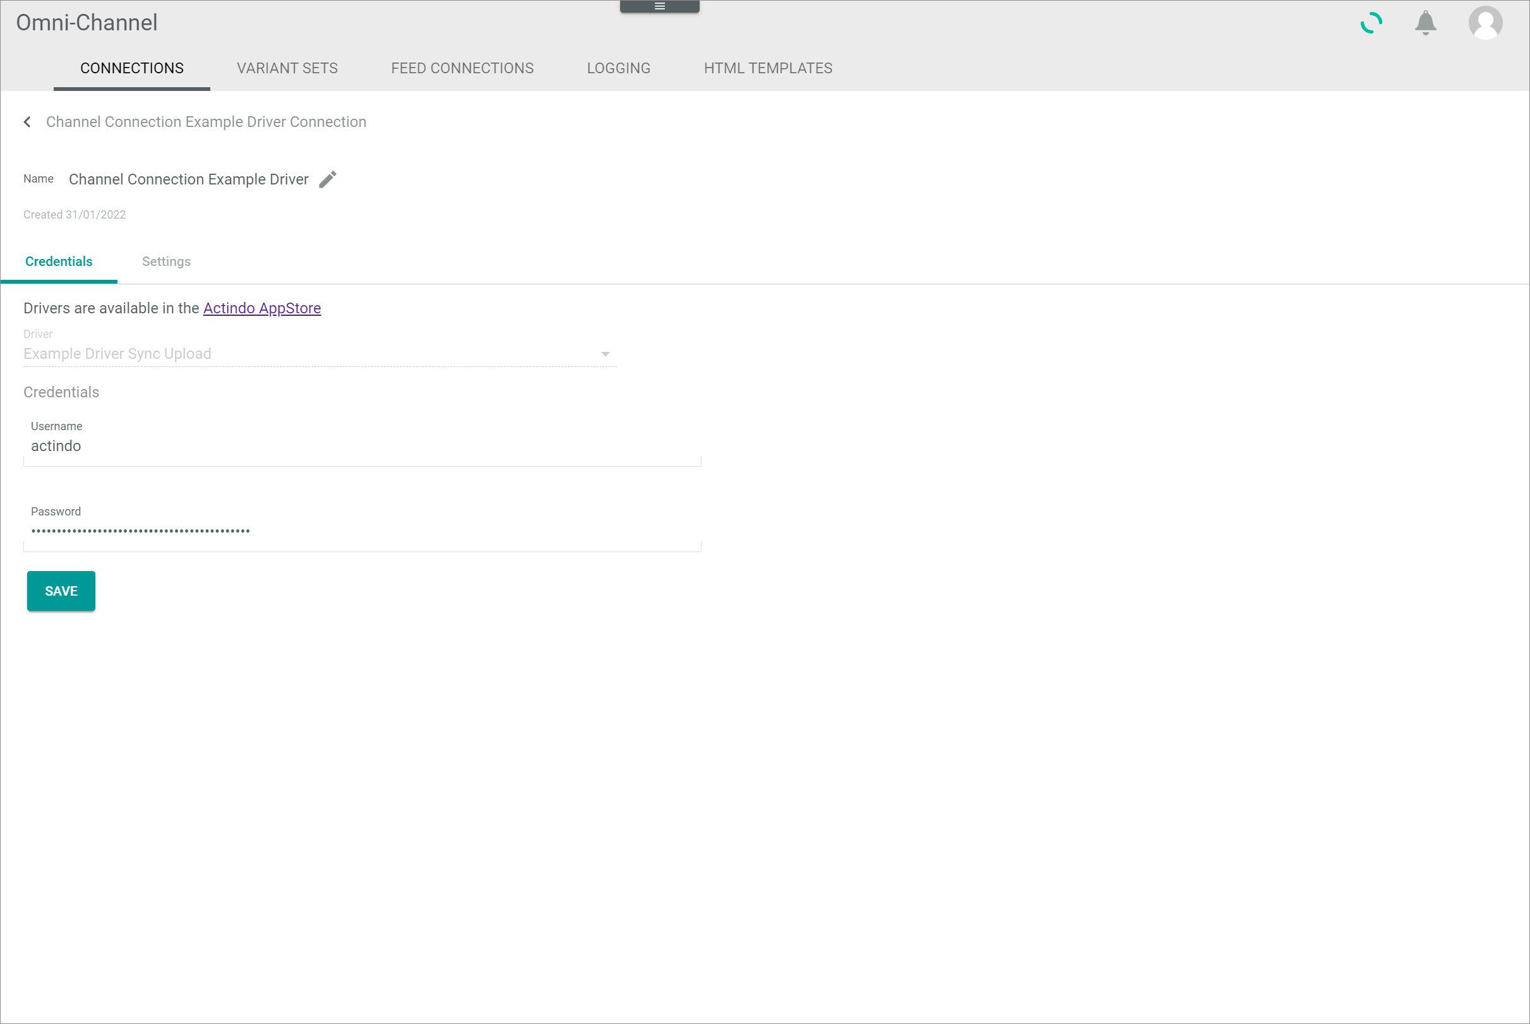Click the CONNECTIONS tab
This screenshot has width=1530, height=1024.
pyautogui.click(x=131, y=68)
